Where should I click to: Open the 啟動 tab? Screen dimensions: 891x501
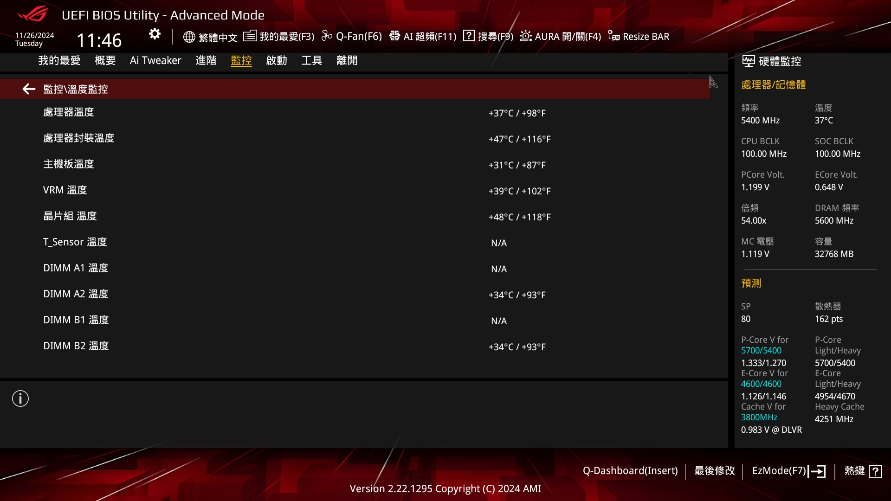pos(277,60)
